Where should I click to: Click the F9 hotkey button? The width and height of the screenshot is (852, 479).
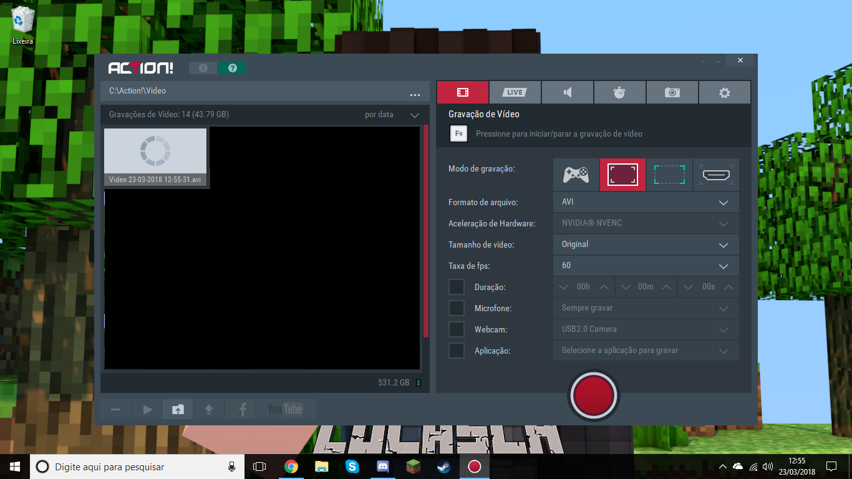coord(459,133)
